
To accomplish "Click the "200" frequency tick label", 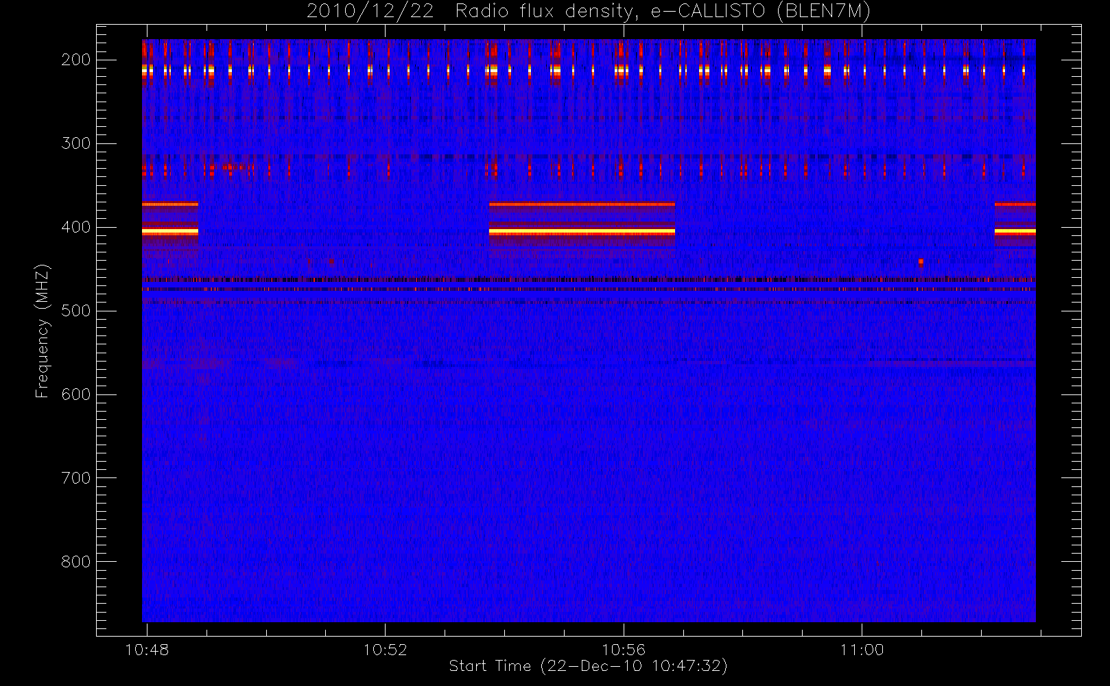I will click(x=75, y=60).
